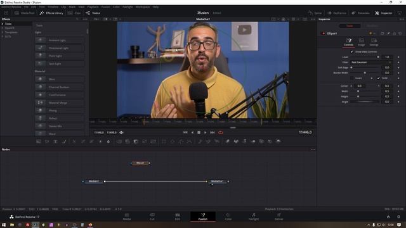Go to the Edit page

point(178,217)
